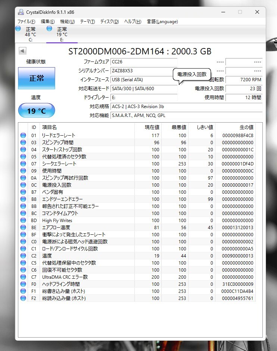Click the 項目名 column header
The width and height of the screenshot is (277, 351).
point(87,127)
